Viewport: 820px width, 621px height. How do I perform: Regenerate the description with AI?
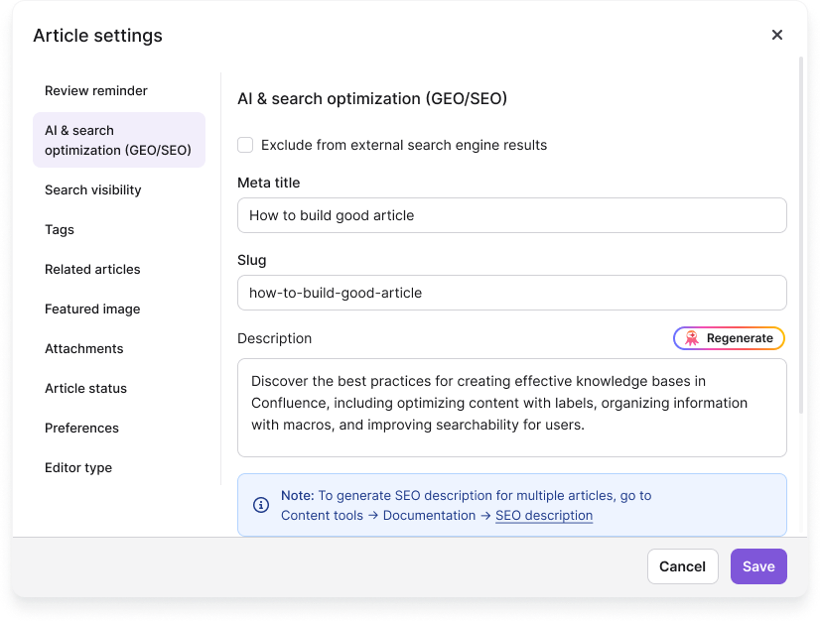729,338
